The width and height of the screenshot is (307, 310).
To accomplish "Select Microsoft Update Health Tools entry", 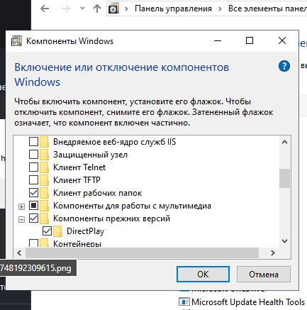I will [248, 302].
